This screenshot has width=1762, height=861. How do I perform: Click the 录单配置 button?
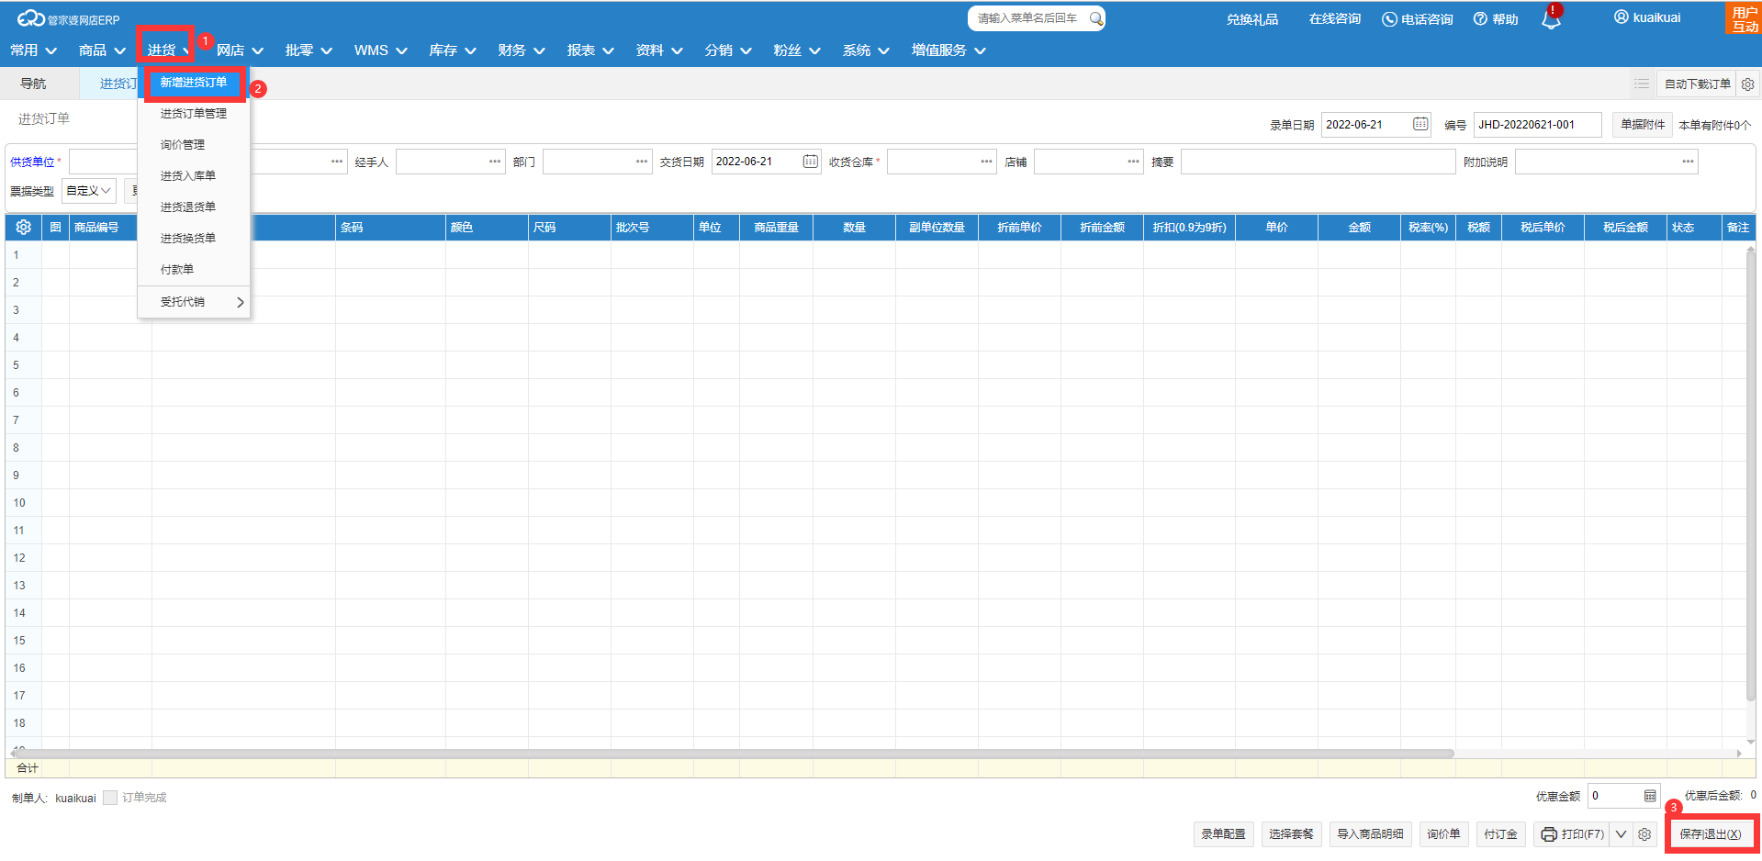click(x=1223, y=834)
